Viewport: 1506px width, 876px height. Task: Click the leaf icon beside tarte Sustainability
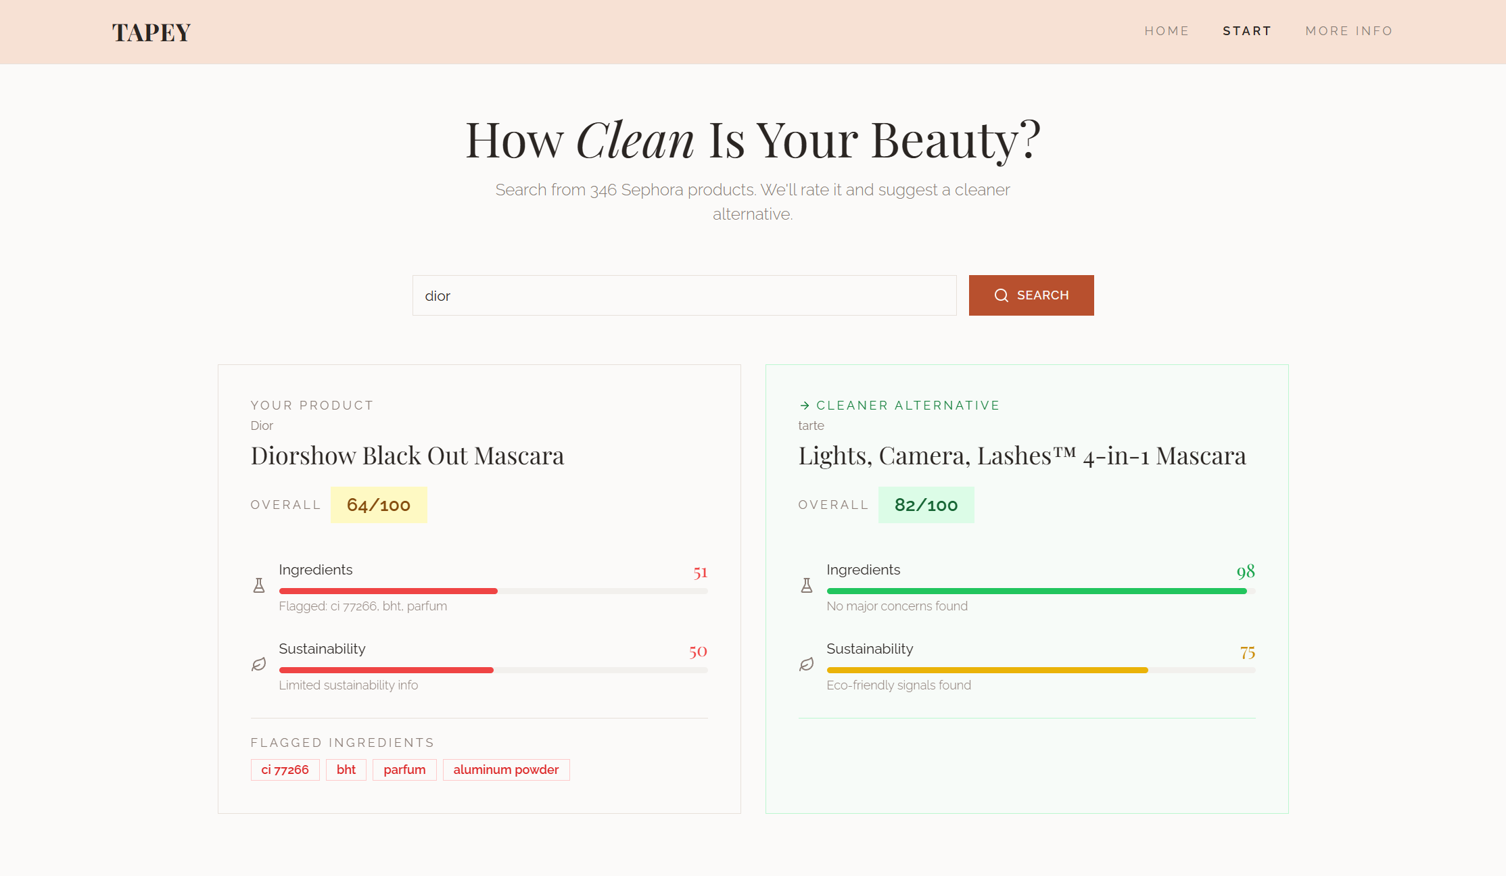[x=807, y=664]
